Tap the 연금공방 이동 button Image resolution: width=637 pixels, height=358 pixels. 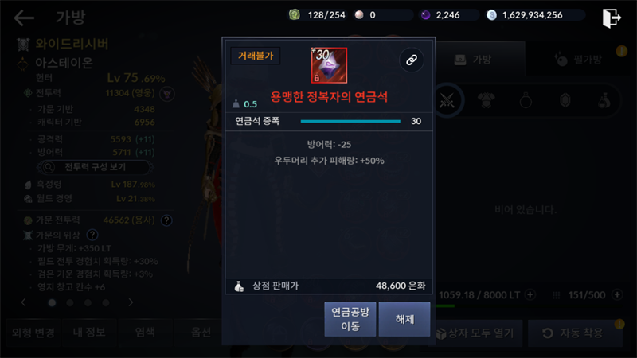[x=350, y=319]
